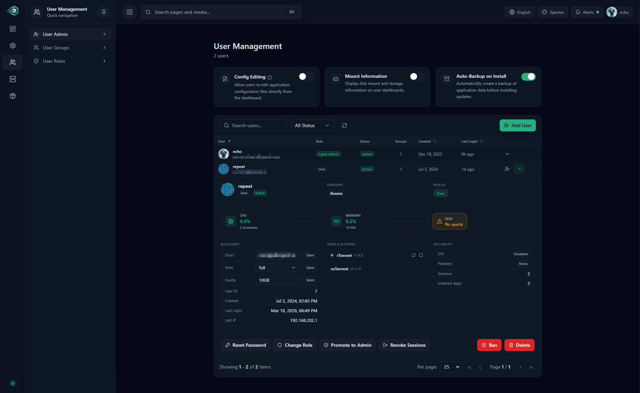Click the Add User button
This screenshot has height=393, width=640.
tap(517, 125)
